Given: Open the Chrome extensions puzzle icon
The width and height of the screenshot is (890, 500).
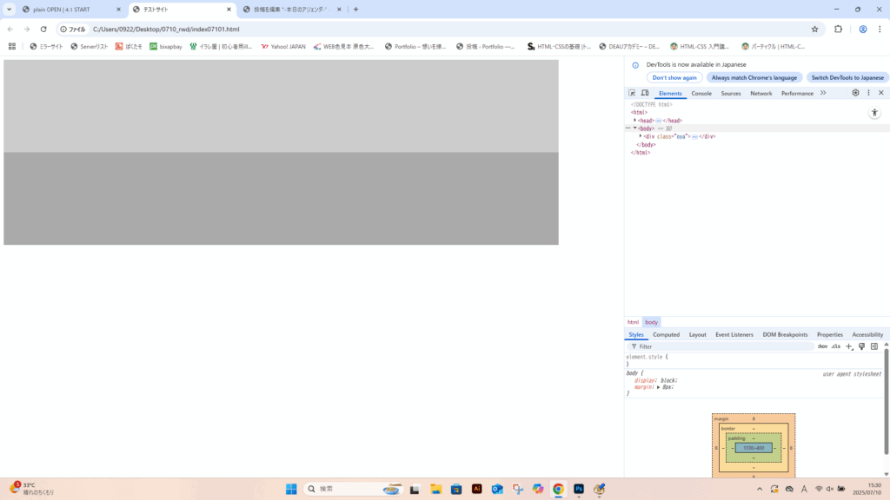Looking at the screenshot, I should (x=838, y=29).
